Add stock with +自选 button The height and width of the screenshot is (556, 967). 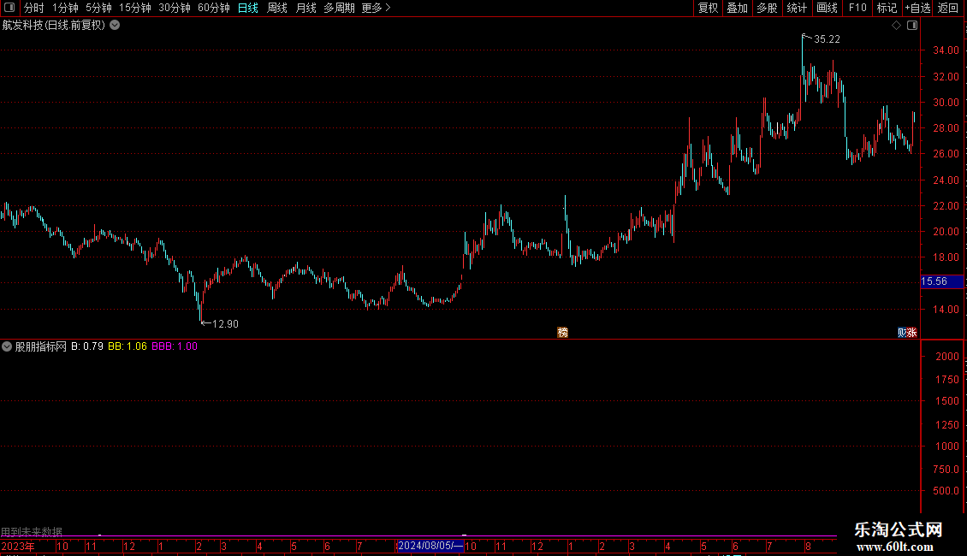917,8
